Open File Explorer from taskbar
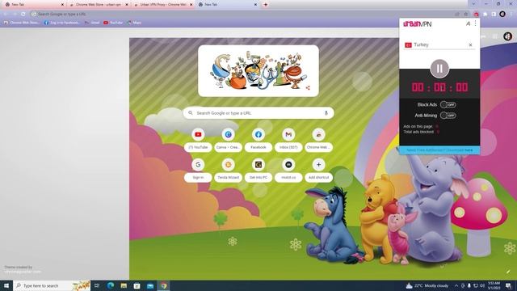The image size is (517, 291). (x=124, y=285)
